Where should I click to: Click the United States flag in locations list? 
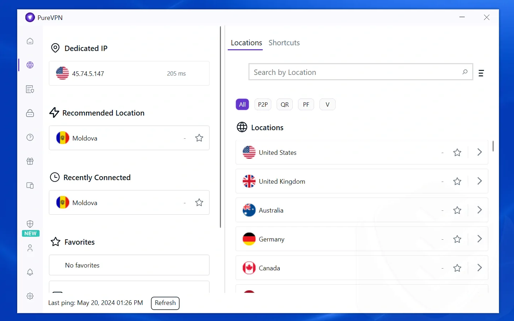(x=249, y=152)
